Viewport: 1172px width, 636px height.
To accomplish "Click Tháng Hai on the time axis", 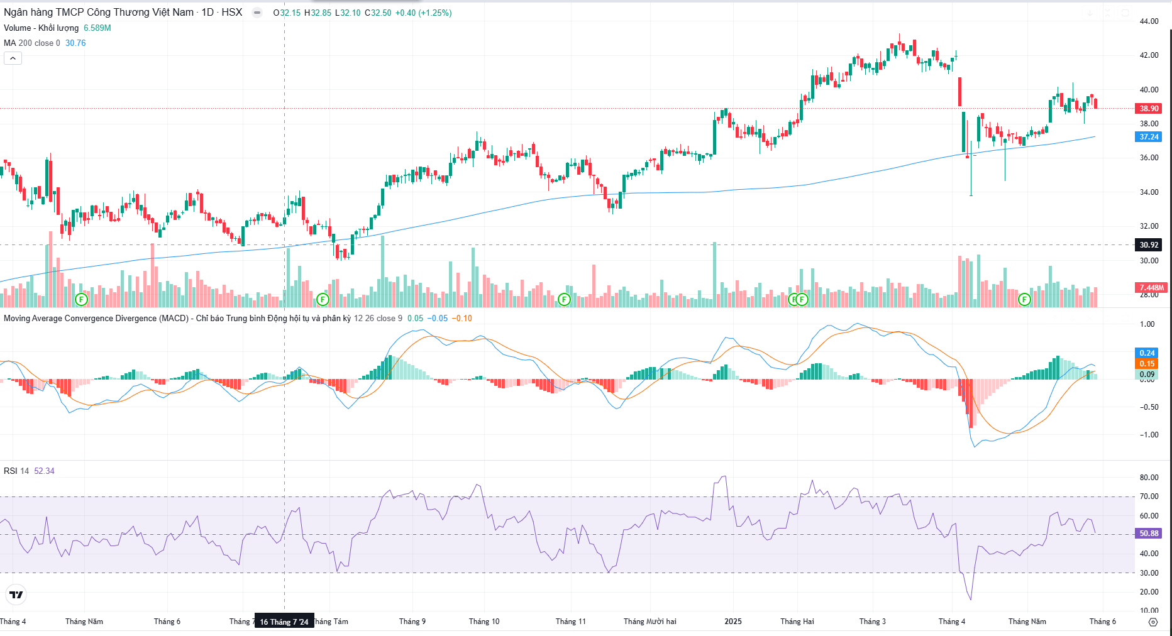I will (797, 622).
